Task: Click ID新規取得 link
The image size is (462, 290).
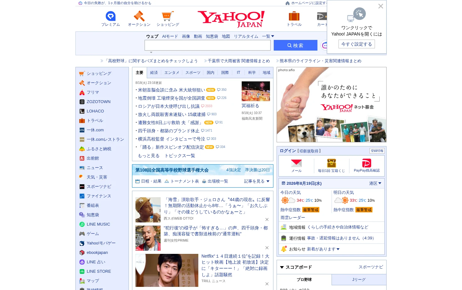Action: click(x=309, y=151)
